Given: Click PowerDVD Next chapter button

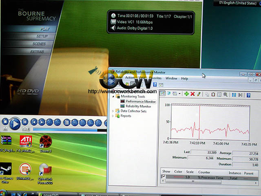Looking at the screenshot, I should [42, 122].
